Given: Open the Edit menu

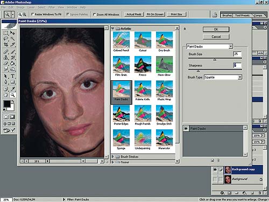Looking at the screenshot, I should [11, 8].
